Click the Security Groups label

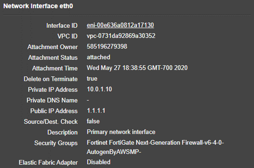[56, 143]
